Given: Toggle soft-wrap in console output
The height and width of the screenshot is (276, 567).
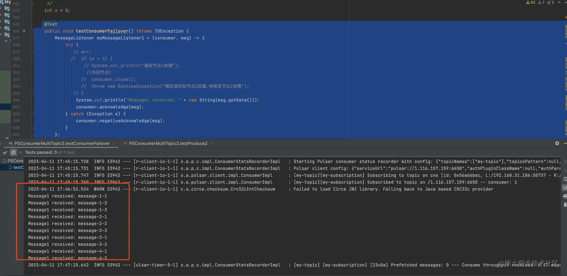Looking at the screenshot, I should [565, 179].
